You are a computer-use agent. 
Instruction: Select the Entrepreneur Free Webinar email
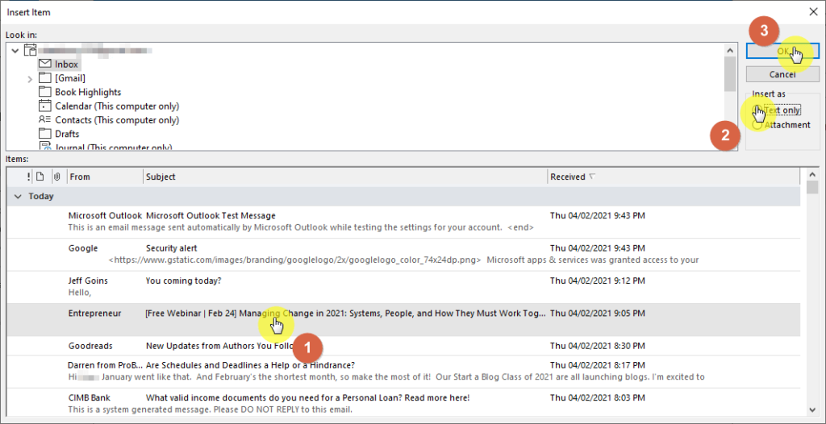point(403,320)
